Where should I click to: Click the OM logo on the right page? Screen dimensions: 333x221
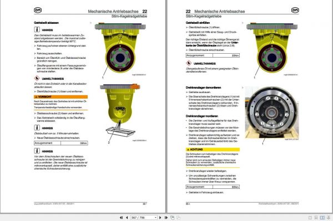(295, 10)
